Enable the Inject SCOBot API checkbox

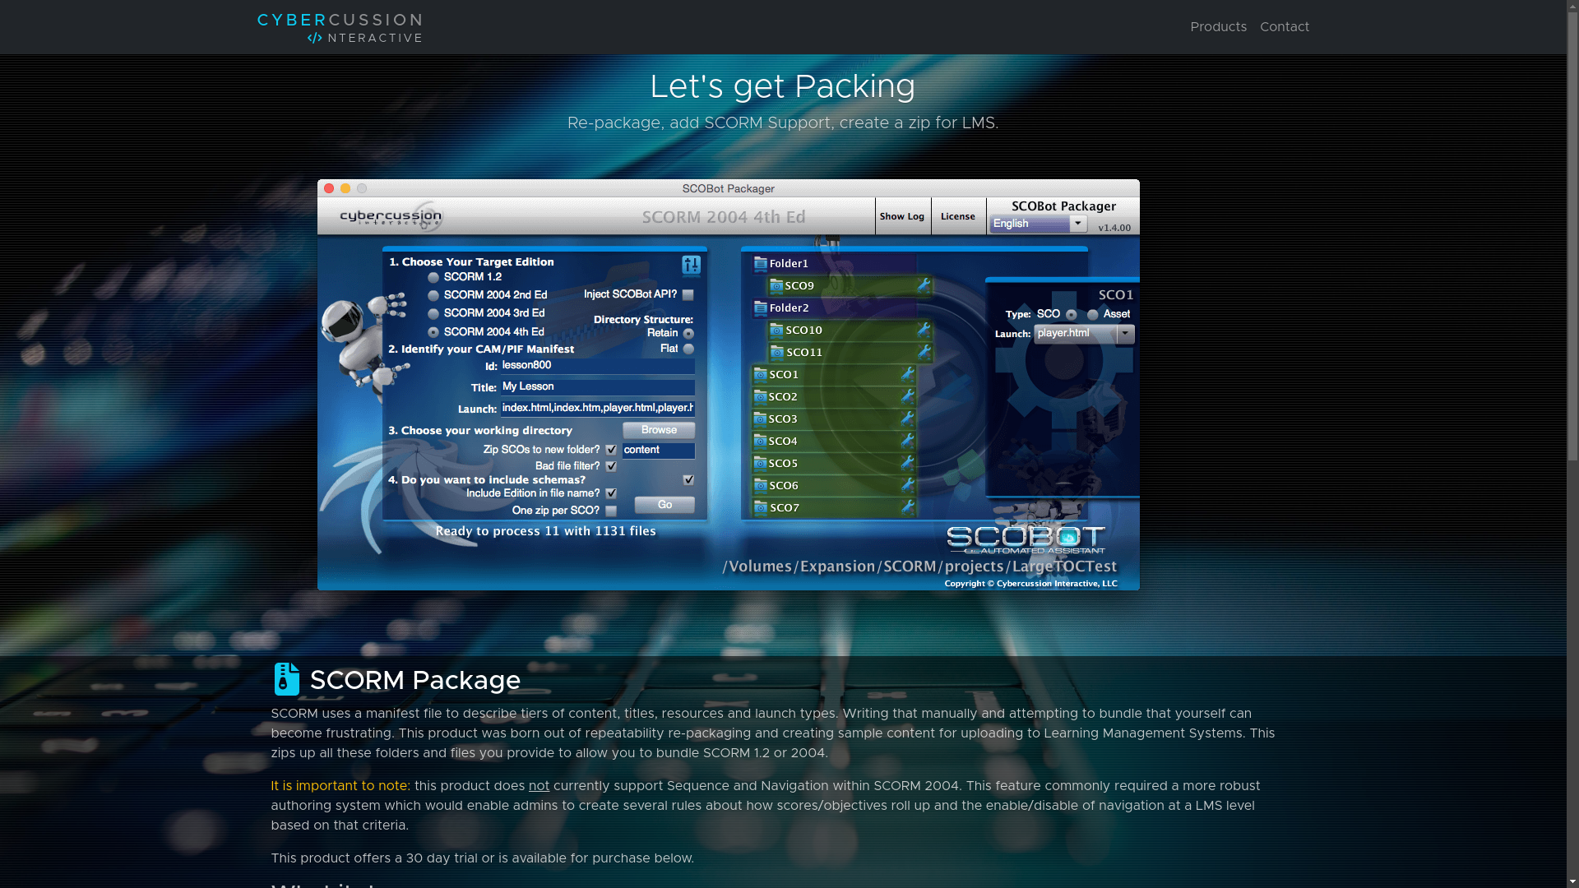[x=688, y=294]
